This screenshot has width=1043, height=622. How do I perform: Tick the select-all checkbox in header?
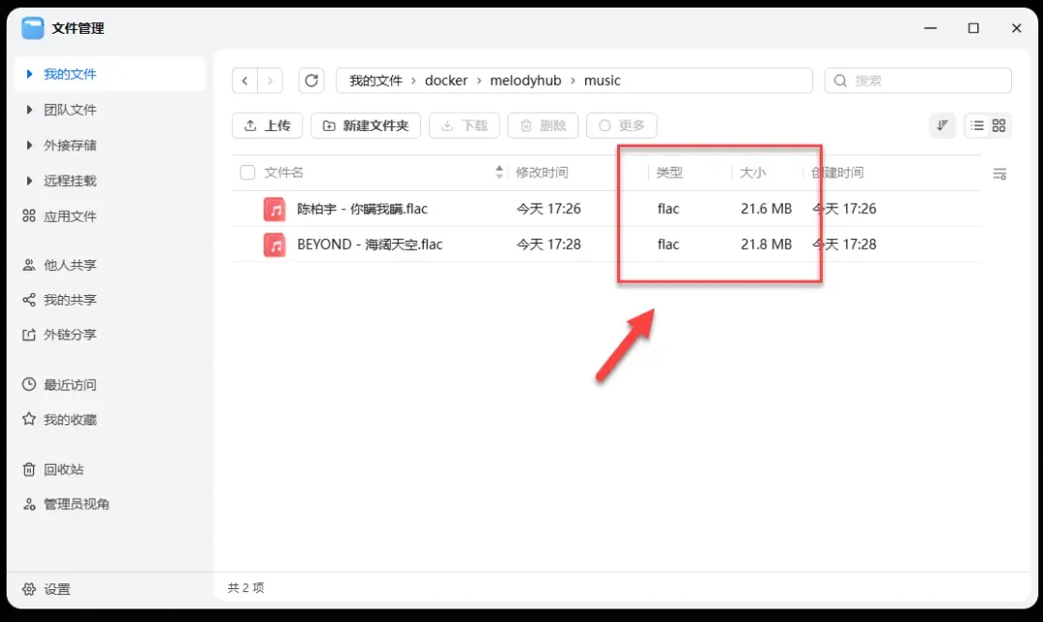click(x=247, y=173)
